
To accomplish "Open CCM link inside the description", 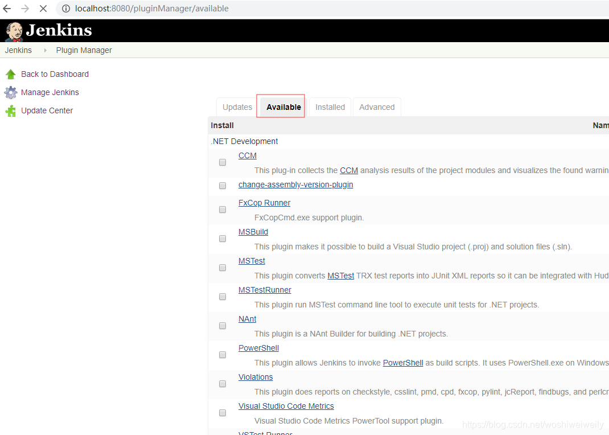I will coord(349,170).
